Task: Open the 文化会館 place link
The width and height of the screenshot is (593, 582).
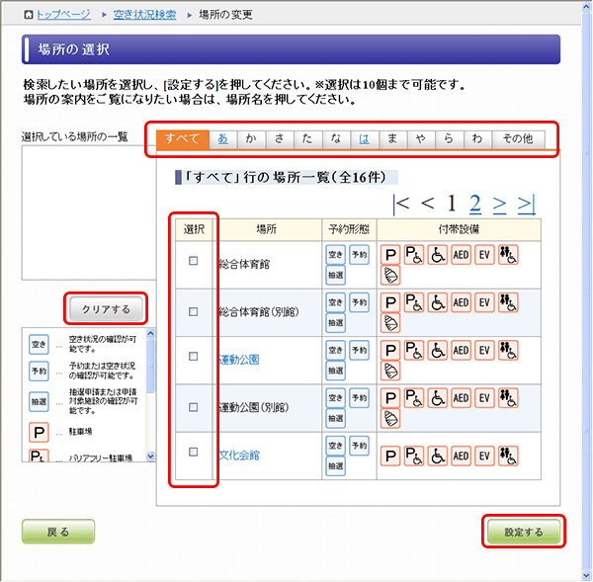Action: pos(239,455)
